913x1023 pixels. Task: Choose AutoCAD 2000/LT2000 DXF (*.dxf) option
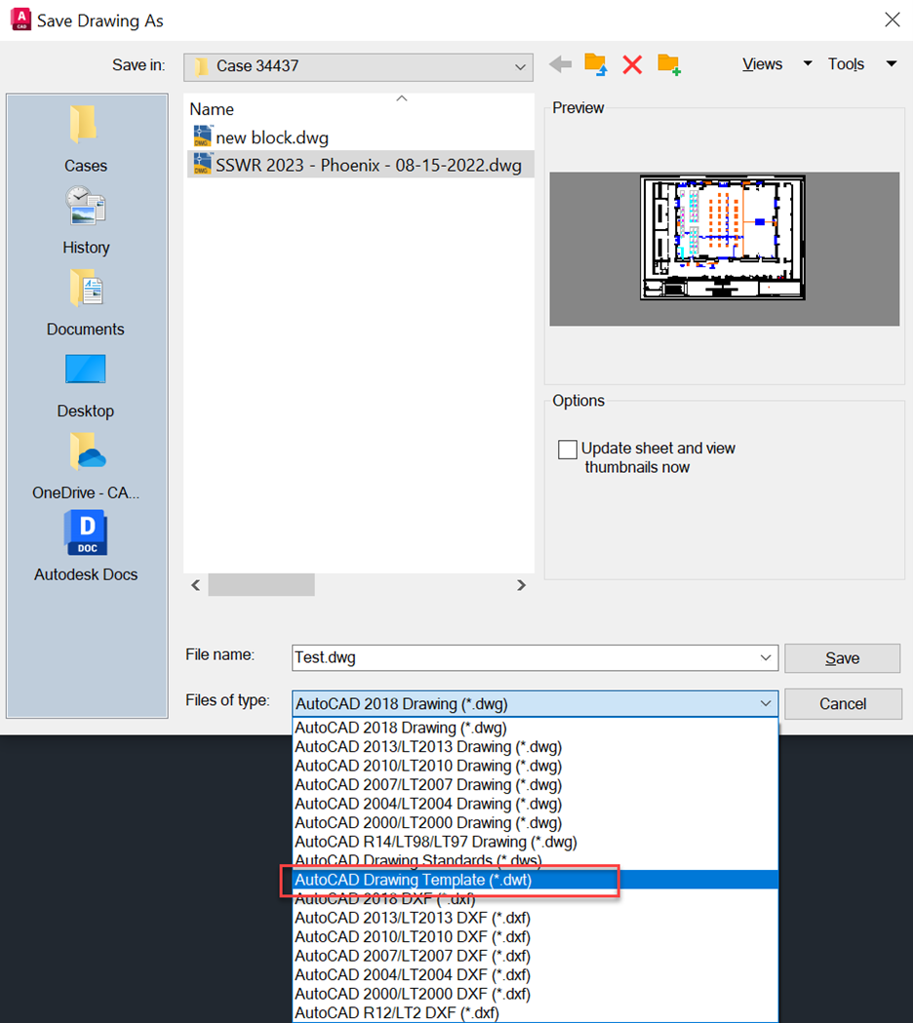coord(536,995)
